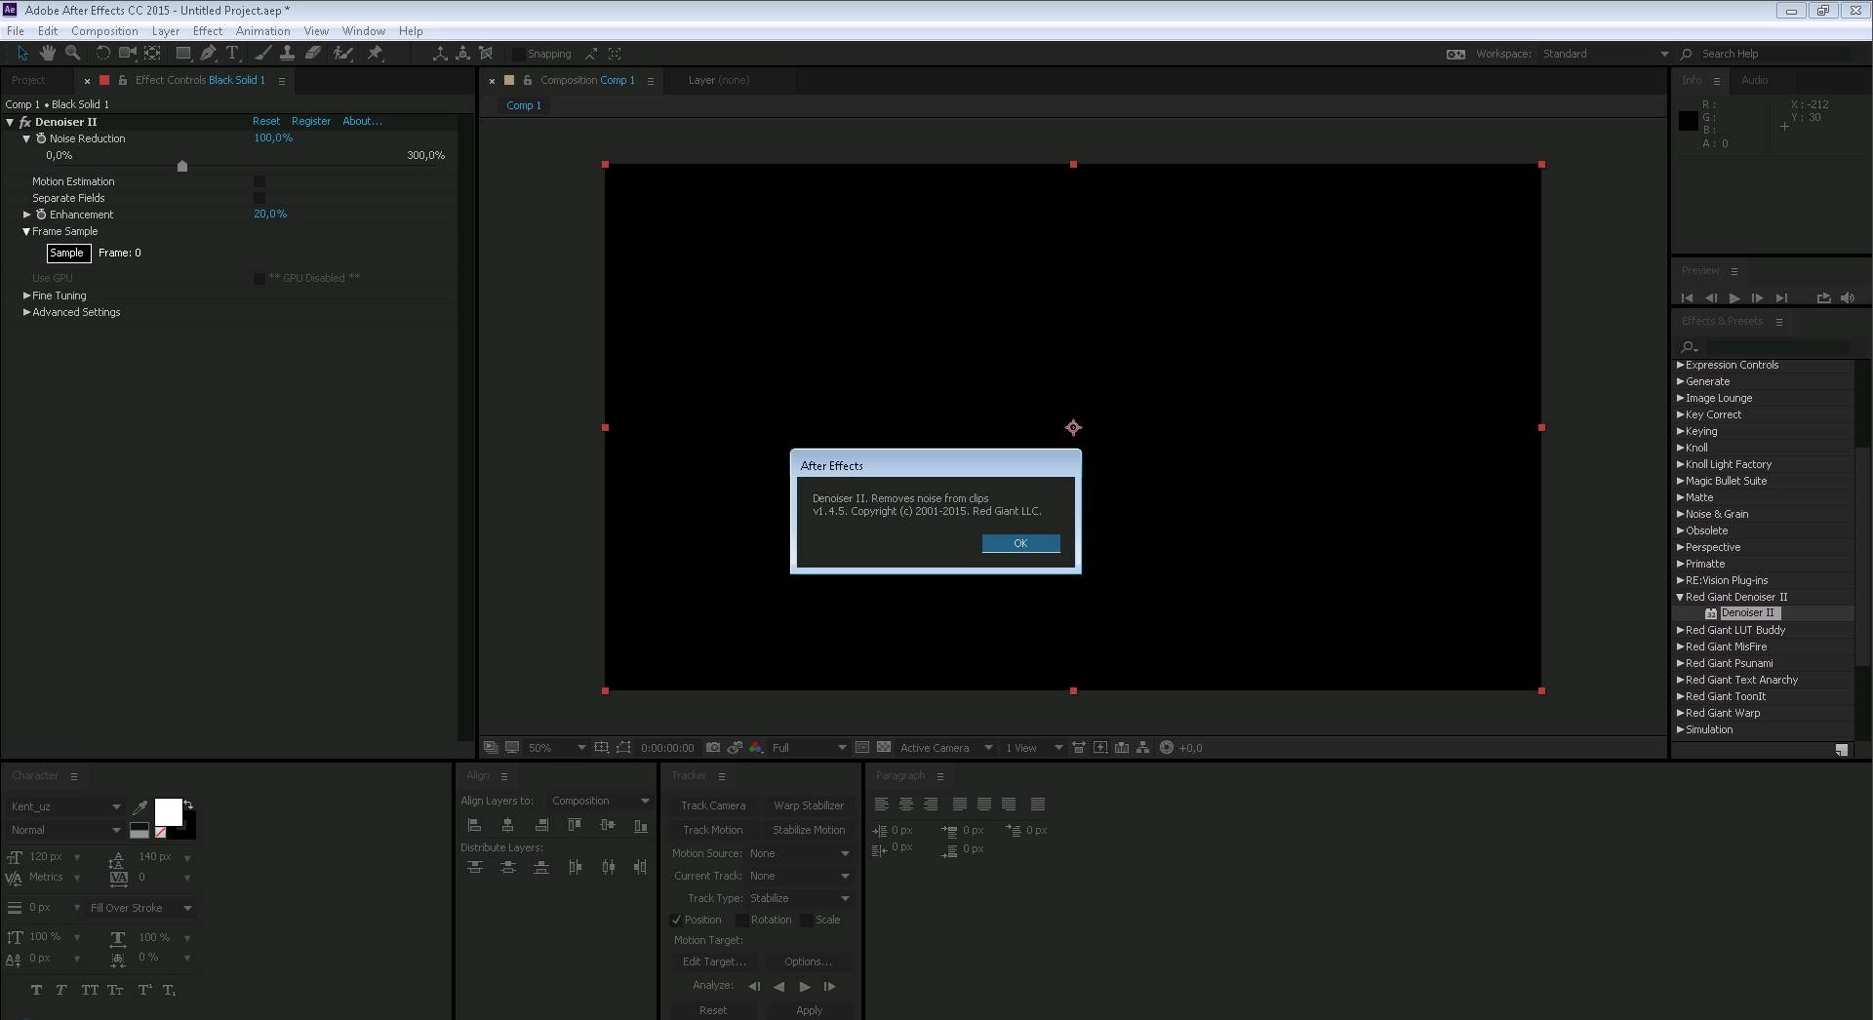This screenshot has width=1873, height=1020.
Task: Toggle Enhancement stopwatch
Action: tap(41, 215)
